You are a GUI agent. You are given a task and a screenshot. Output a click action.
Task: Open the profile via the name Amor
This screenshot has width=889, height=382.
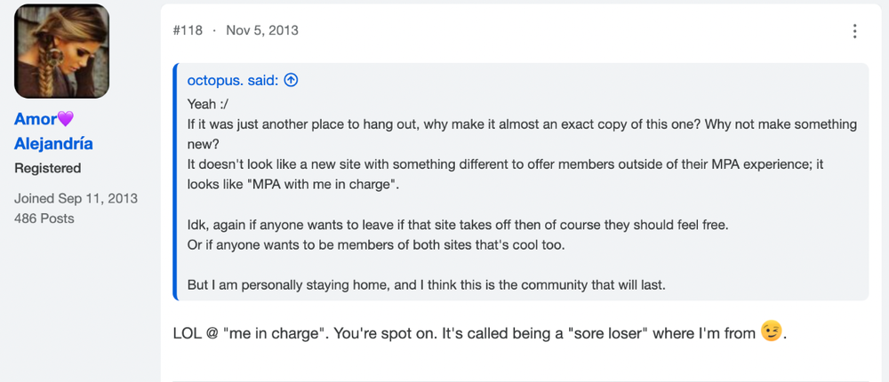click(36, 119)
